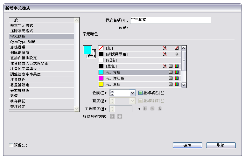Click the first stroke alignment icon
The width and height of the screenshot is (245, 159).
tap(112, 117)
